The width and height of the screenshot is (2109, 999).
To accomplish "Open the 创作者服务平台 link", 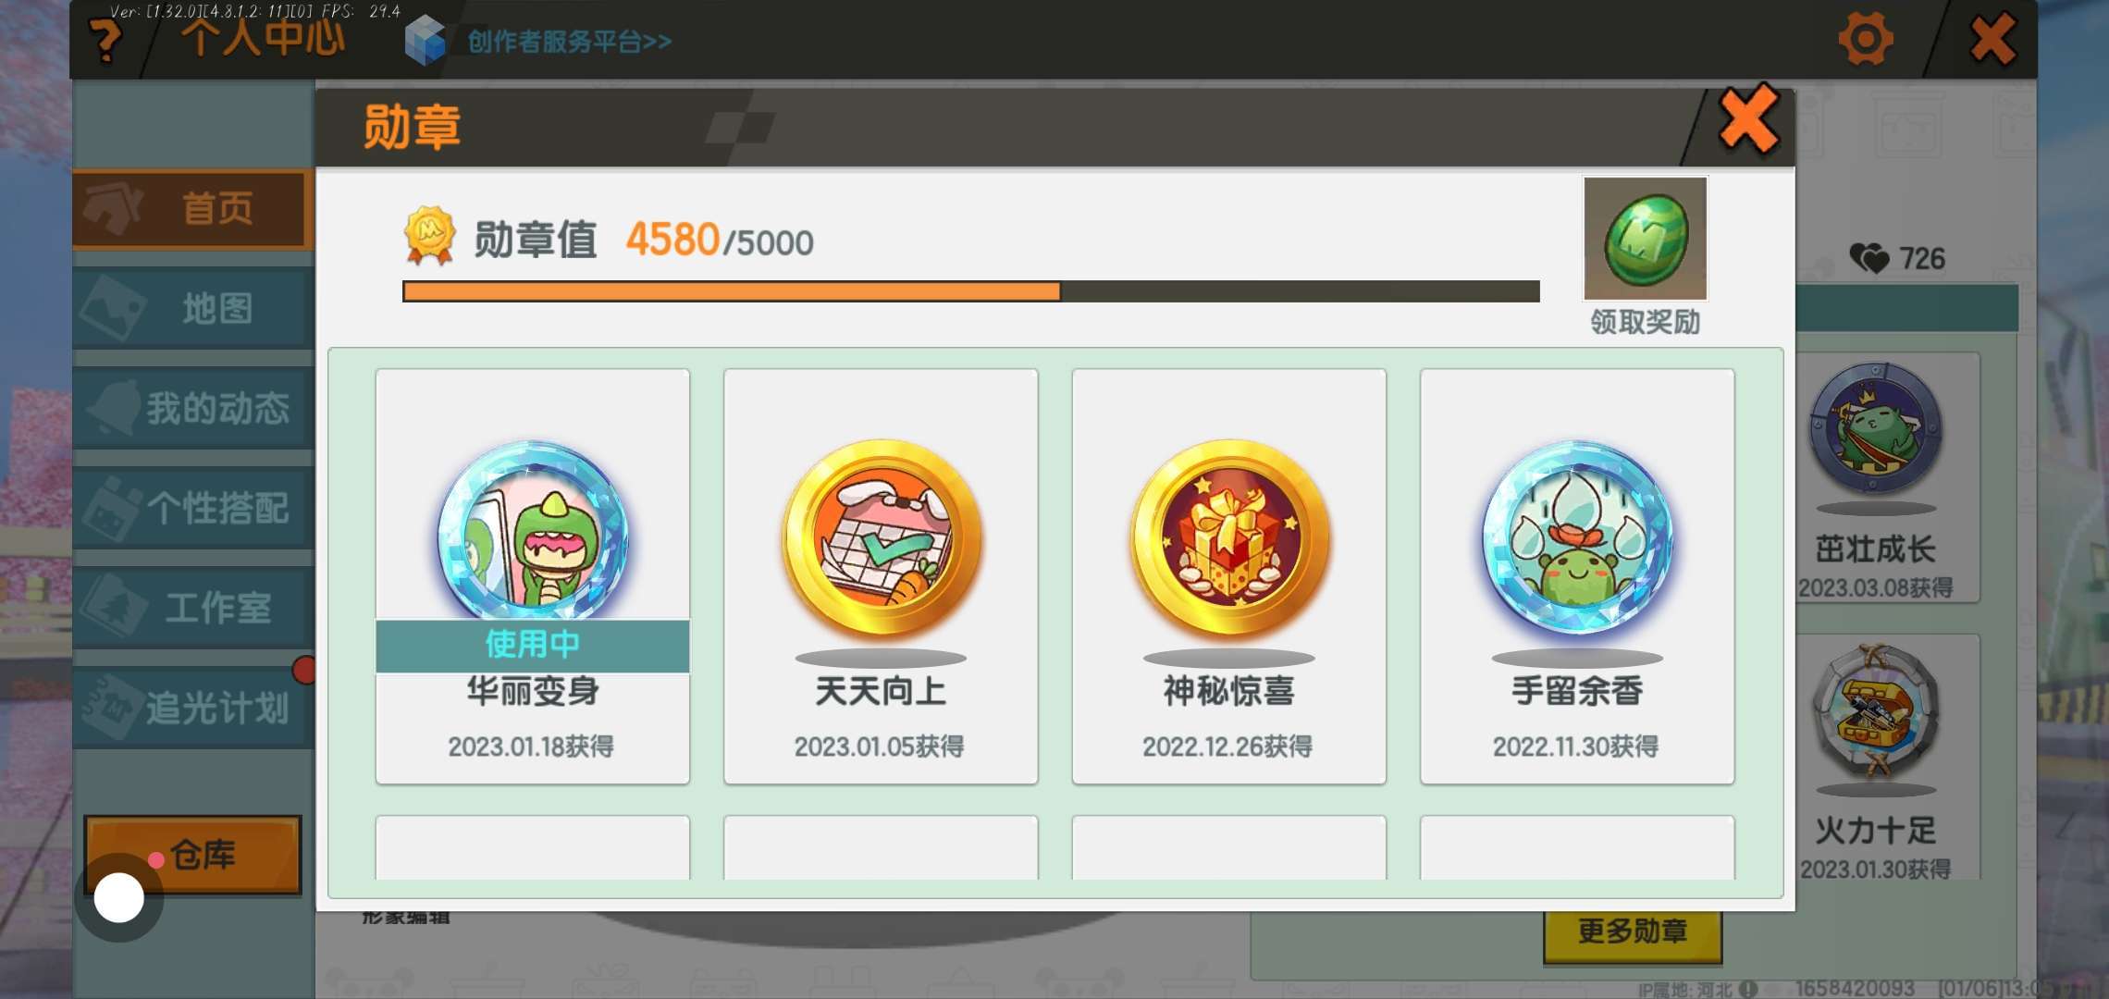I will pyautogui.click(x=569, y=42).
